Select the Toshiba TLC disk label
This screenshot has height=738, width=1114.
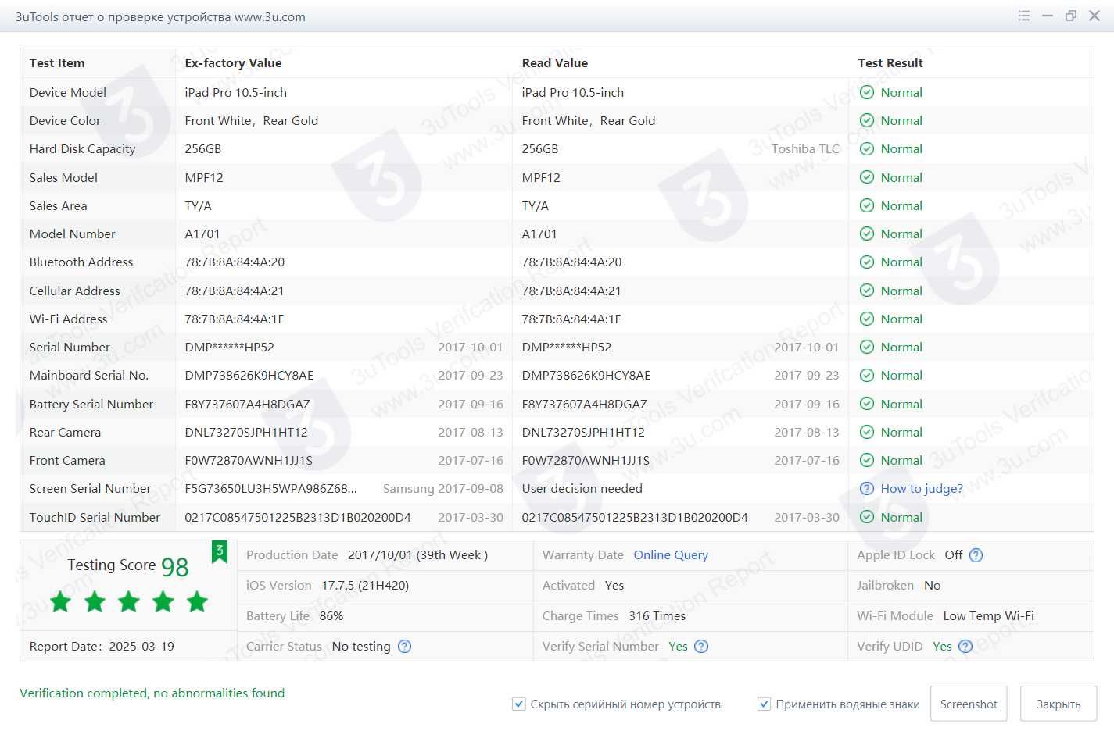[x=805, y=148]
